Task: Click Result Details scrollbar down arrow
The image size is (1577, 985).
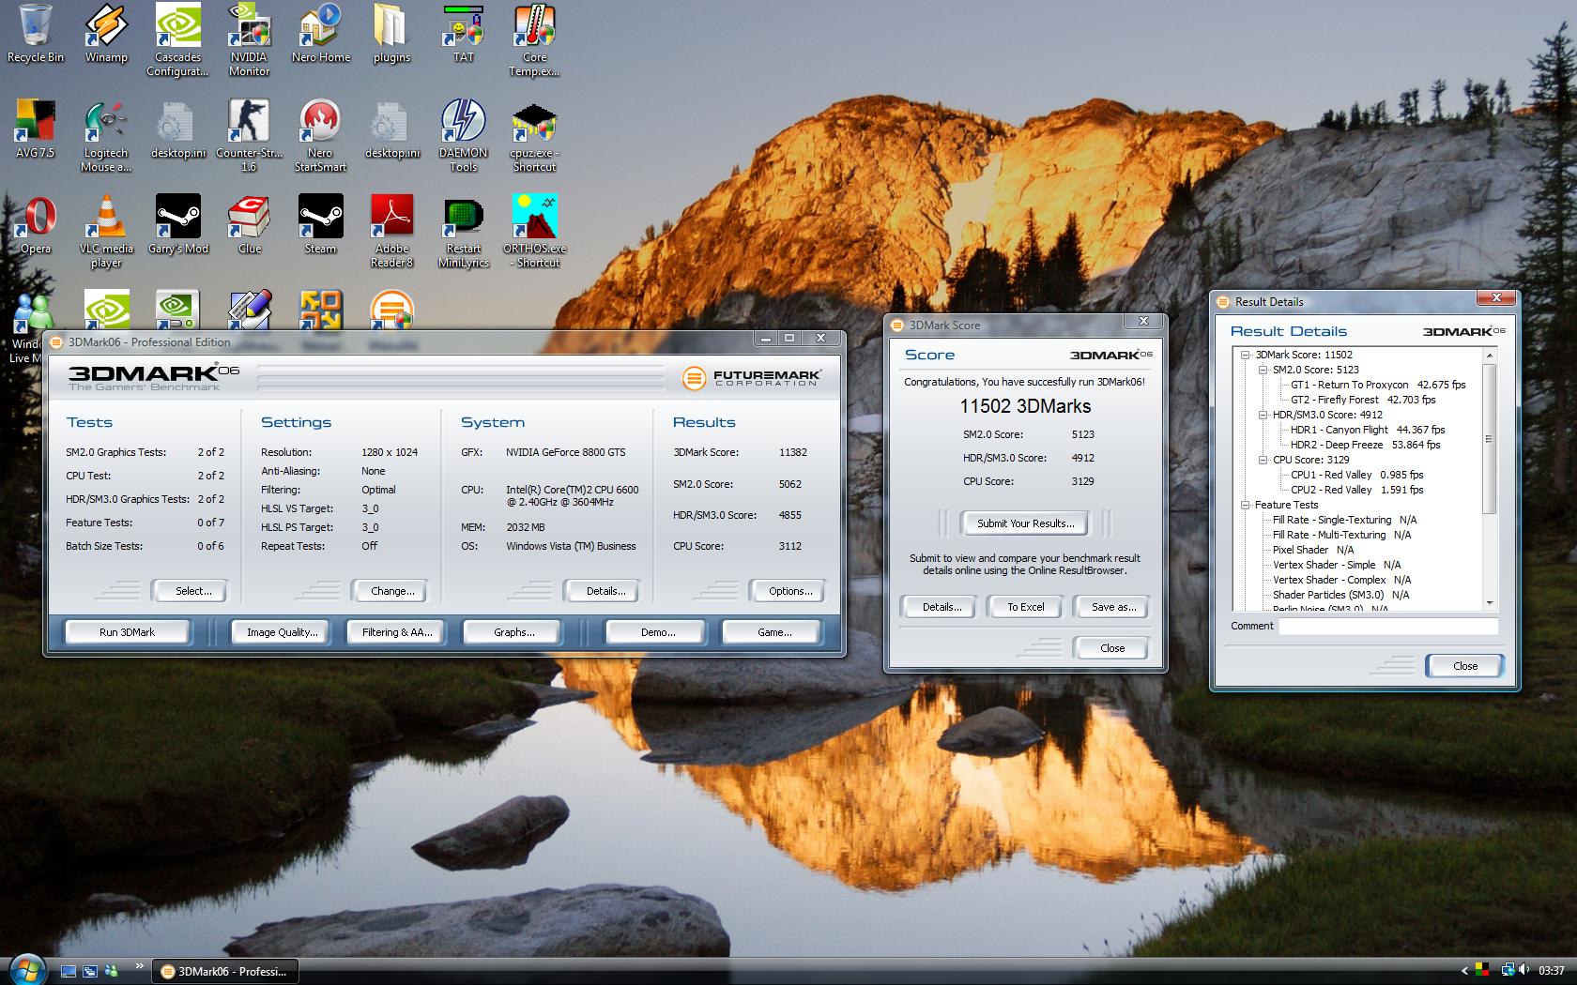Action: pyautogui.click(x=1490, y=602)
